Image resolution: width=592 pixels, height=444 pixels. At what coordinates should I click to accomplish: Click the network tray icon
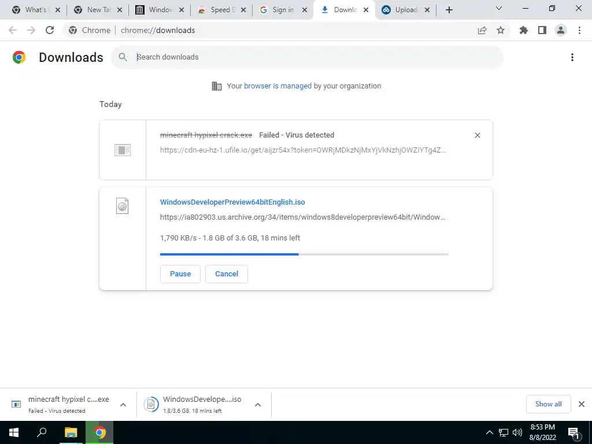pyautogui.click(x=504, y=432)
